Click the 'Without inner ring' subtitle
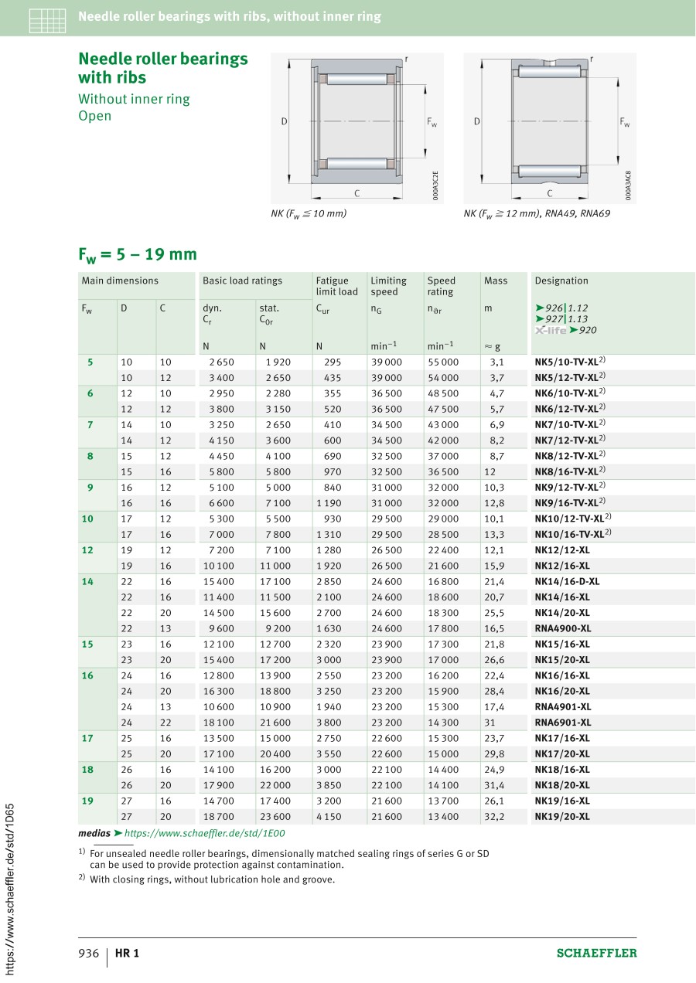This screenshot has height=983, width=696. 134,99
